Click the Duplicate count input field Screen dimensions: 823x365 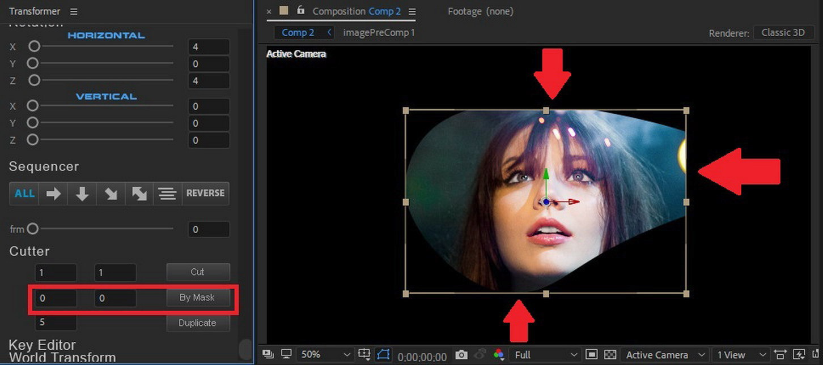point(56,323)
